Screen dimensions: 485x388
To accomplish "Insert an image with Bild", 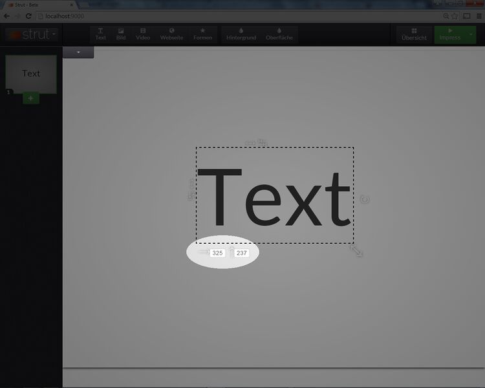I will [121, 34].
